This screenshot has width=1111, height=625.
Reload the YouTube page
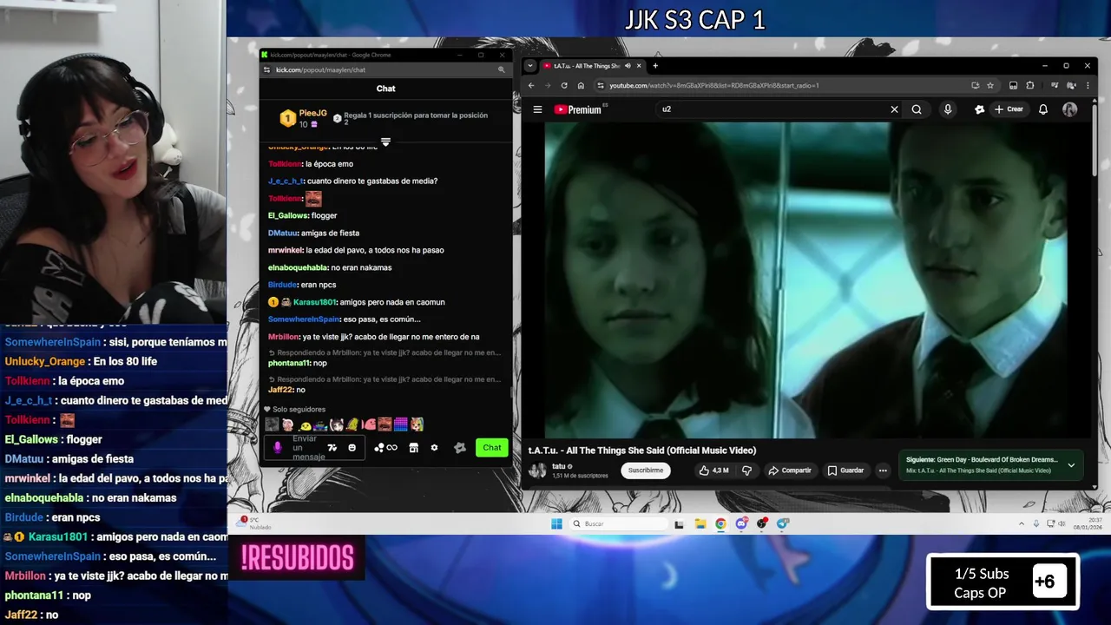click(x=564, y=85)
